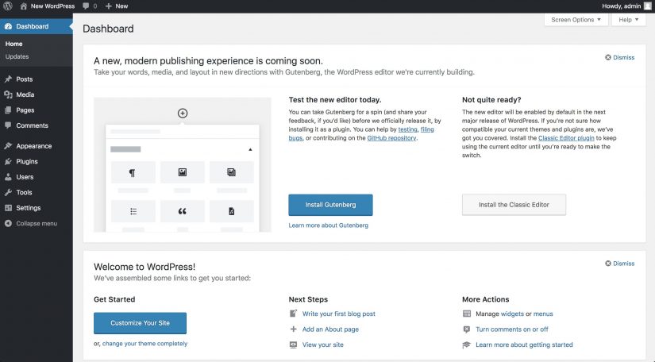Click the Appearance paintbrush icon
This screenshot has width=655, height=362.
[x=8, y=146]
